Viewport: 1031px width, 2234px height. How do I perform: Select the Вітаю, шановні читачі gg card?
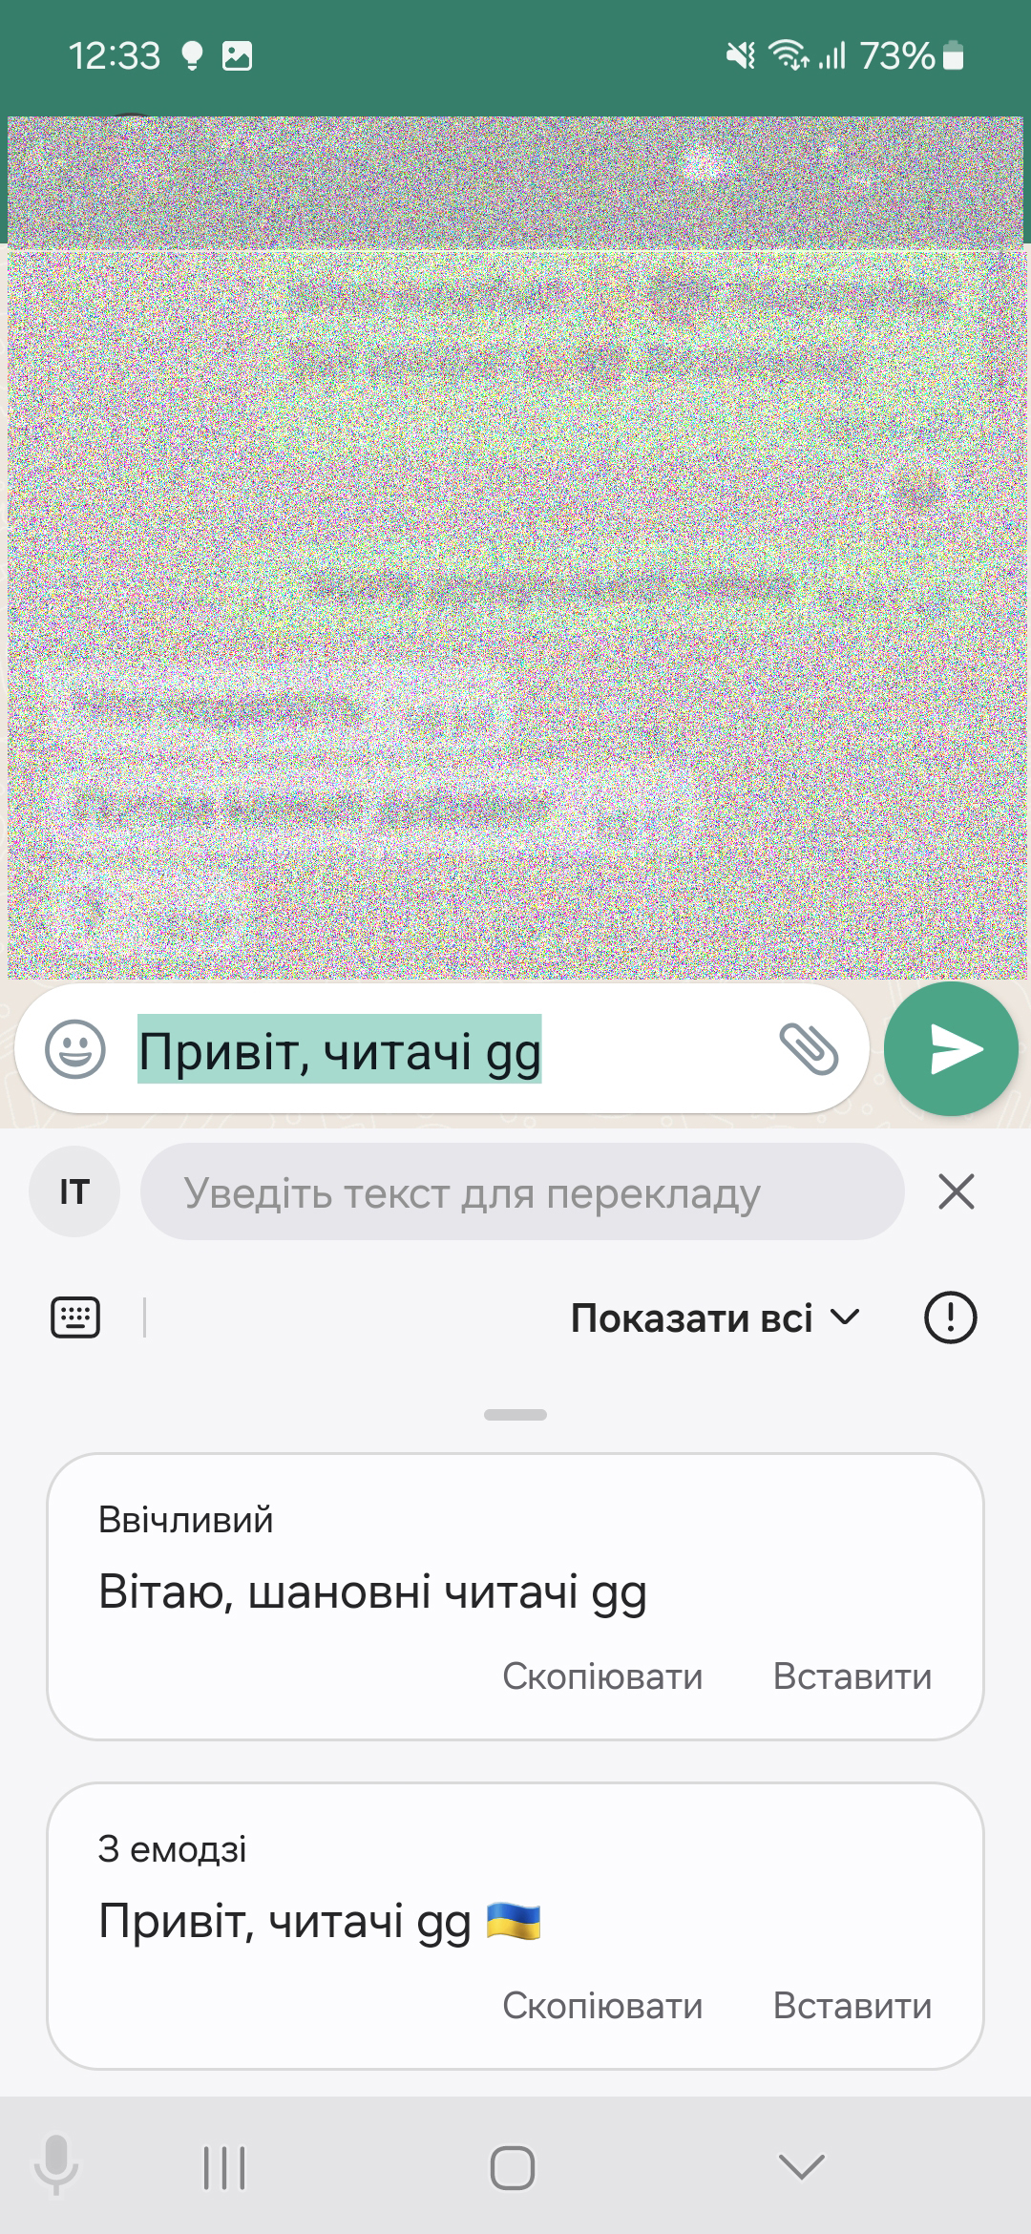click(x=515, y=1596)
